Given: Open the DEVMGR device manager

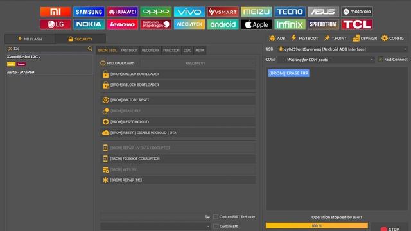Looking at the screenshot, I should (x=365, y=38).
